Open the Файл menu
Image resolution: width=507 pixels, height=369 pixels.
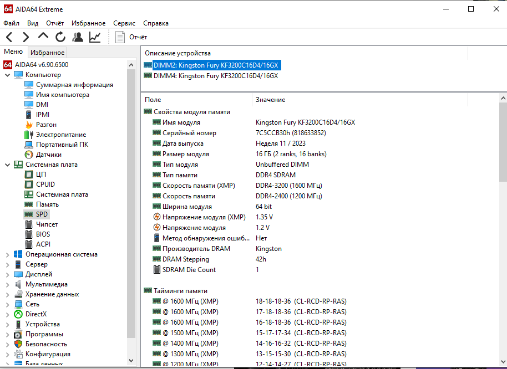pos(11,23)
